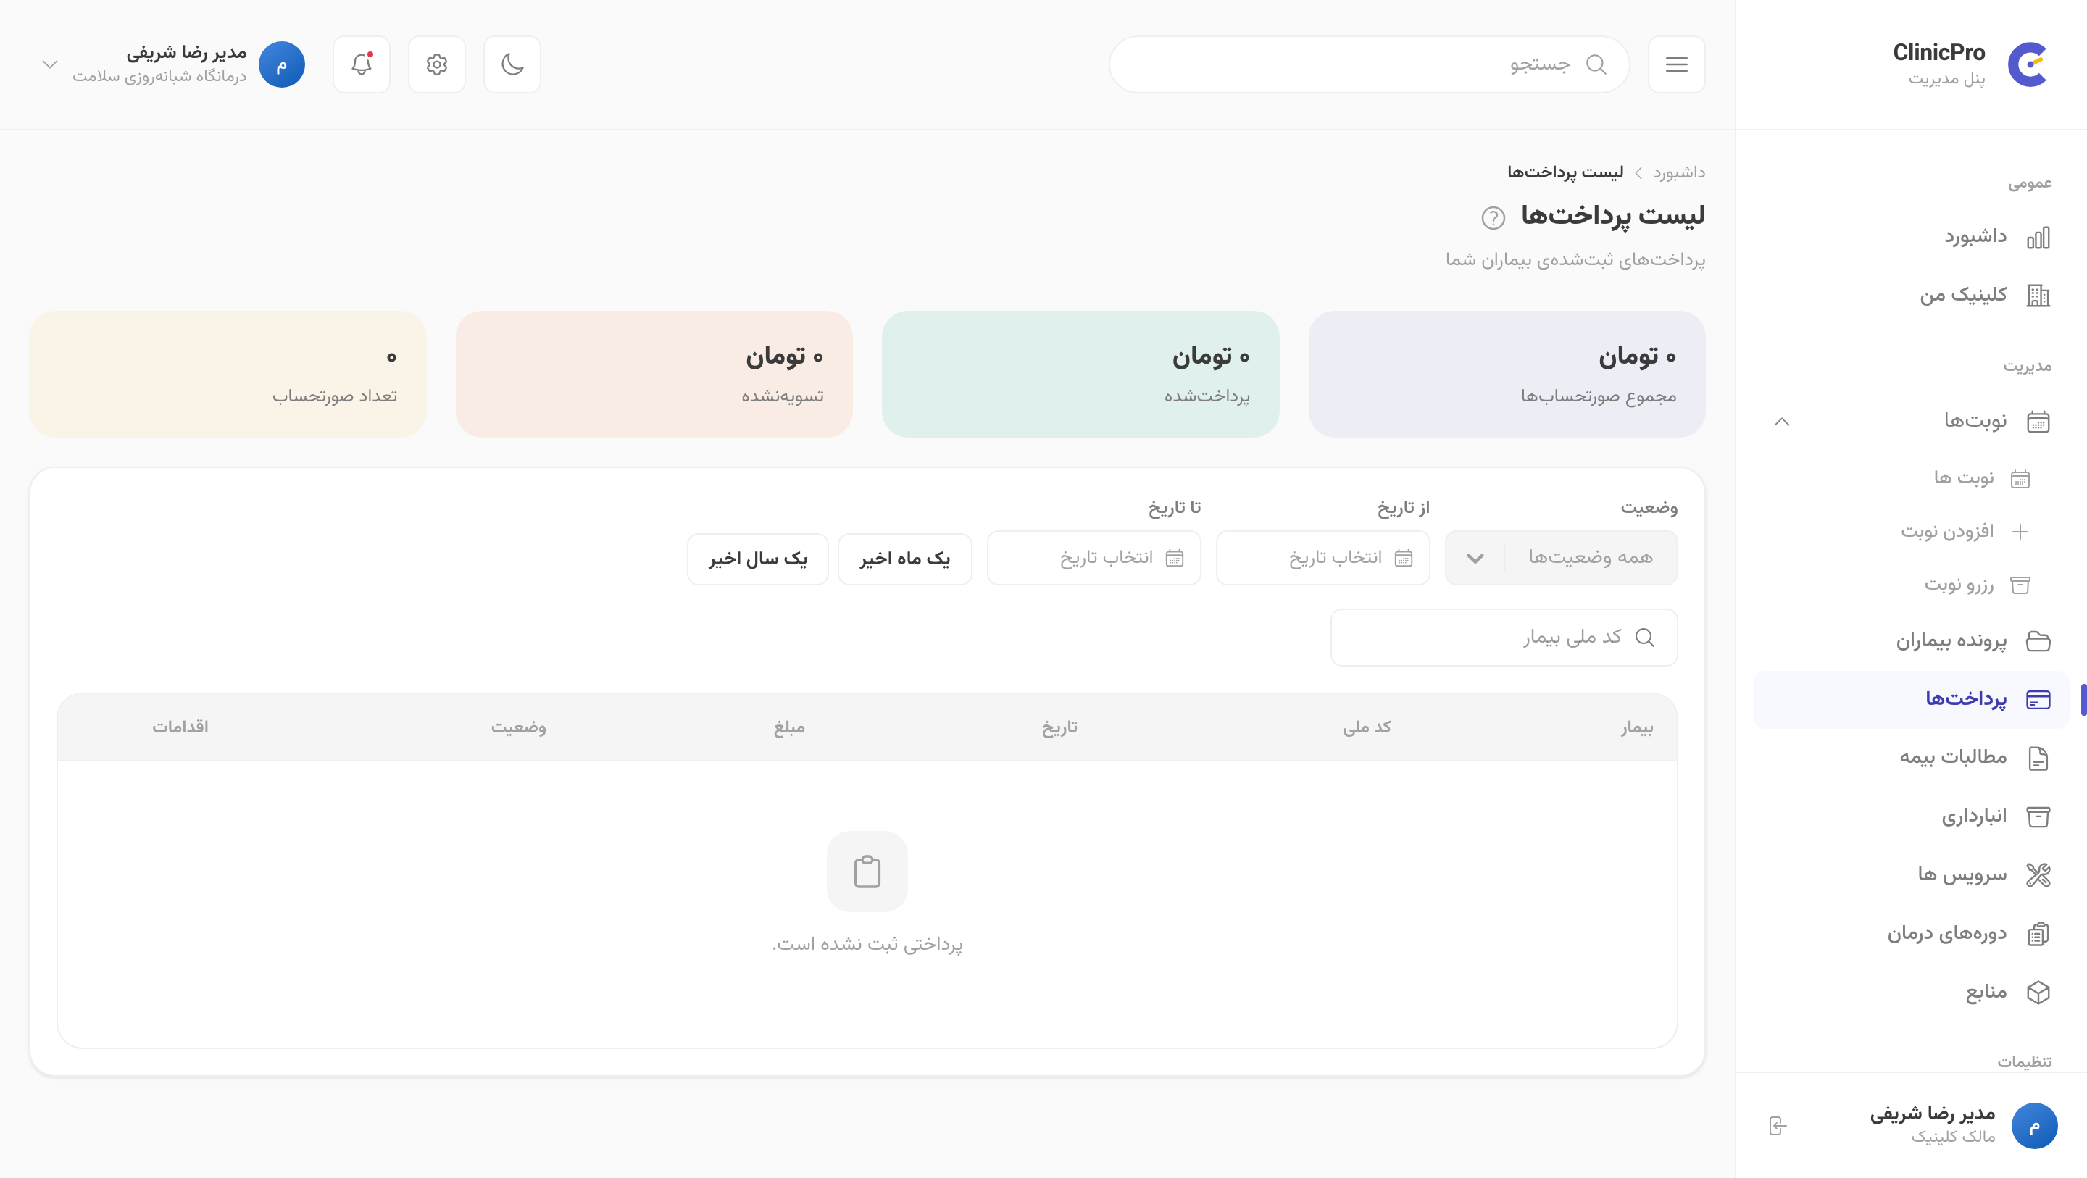This screenshot has height=1178, width=2087.
Task: Click the ClinicPro logo
Action: pyautogui.click(x=2027, y=64)
